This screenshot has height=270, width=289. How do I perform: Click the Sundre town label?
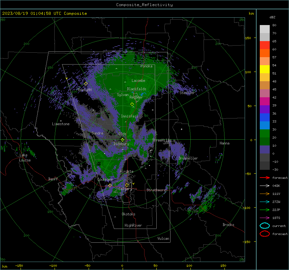point(97,133)
